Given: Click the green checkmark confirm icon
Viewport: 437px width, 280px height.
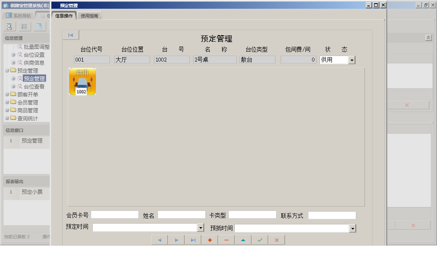Looking at the screenshot, I should point(259,239).
